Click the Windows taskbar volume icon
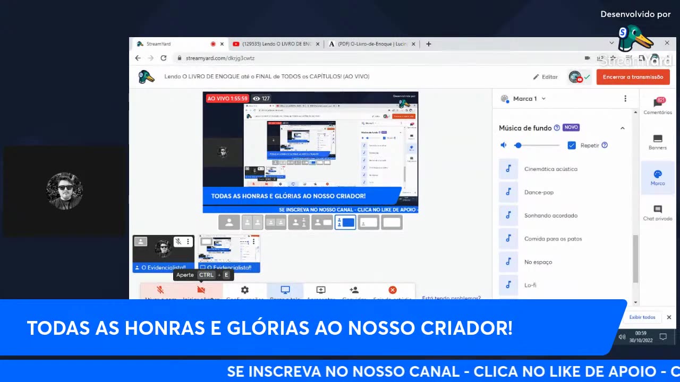The image size is (680, 382). click(x=622, y=337)
